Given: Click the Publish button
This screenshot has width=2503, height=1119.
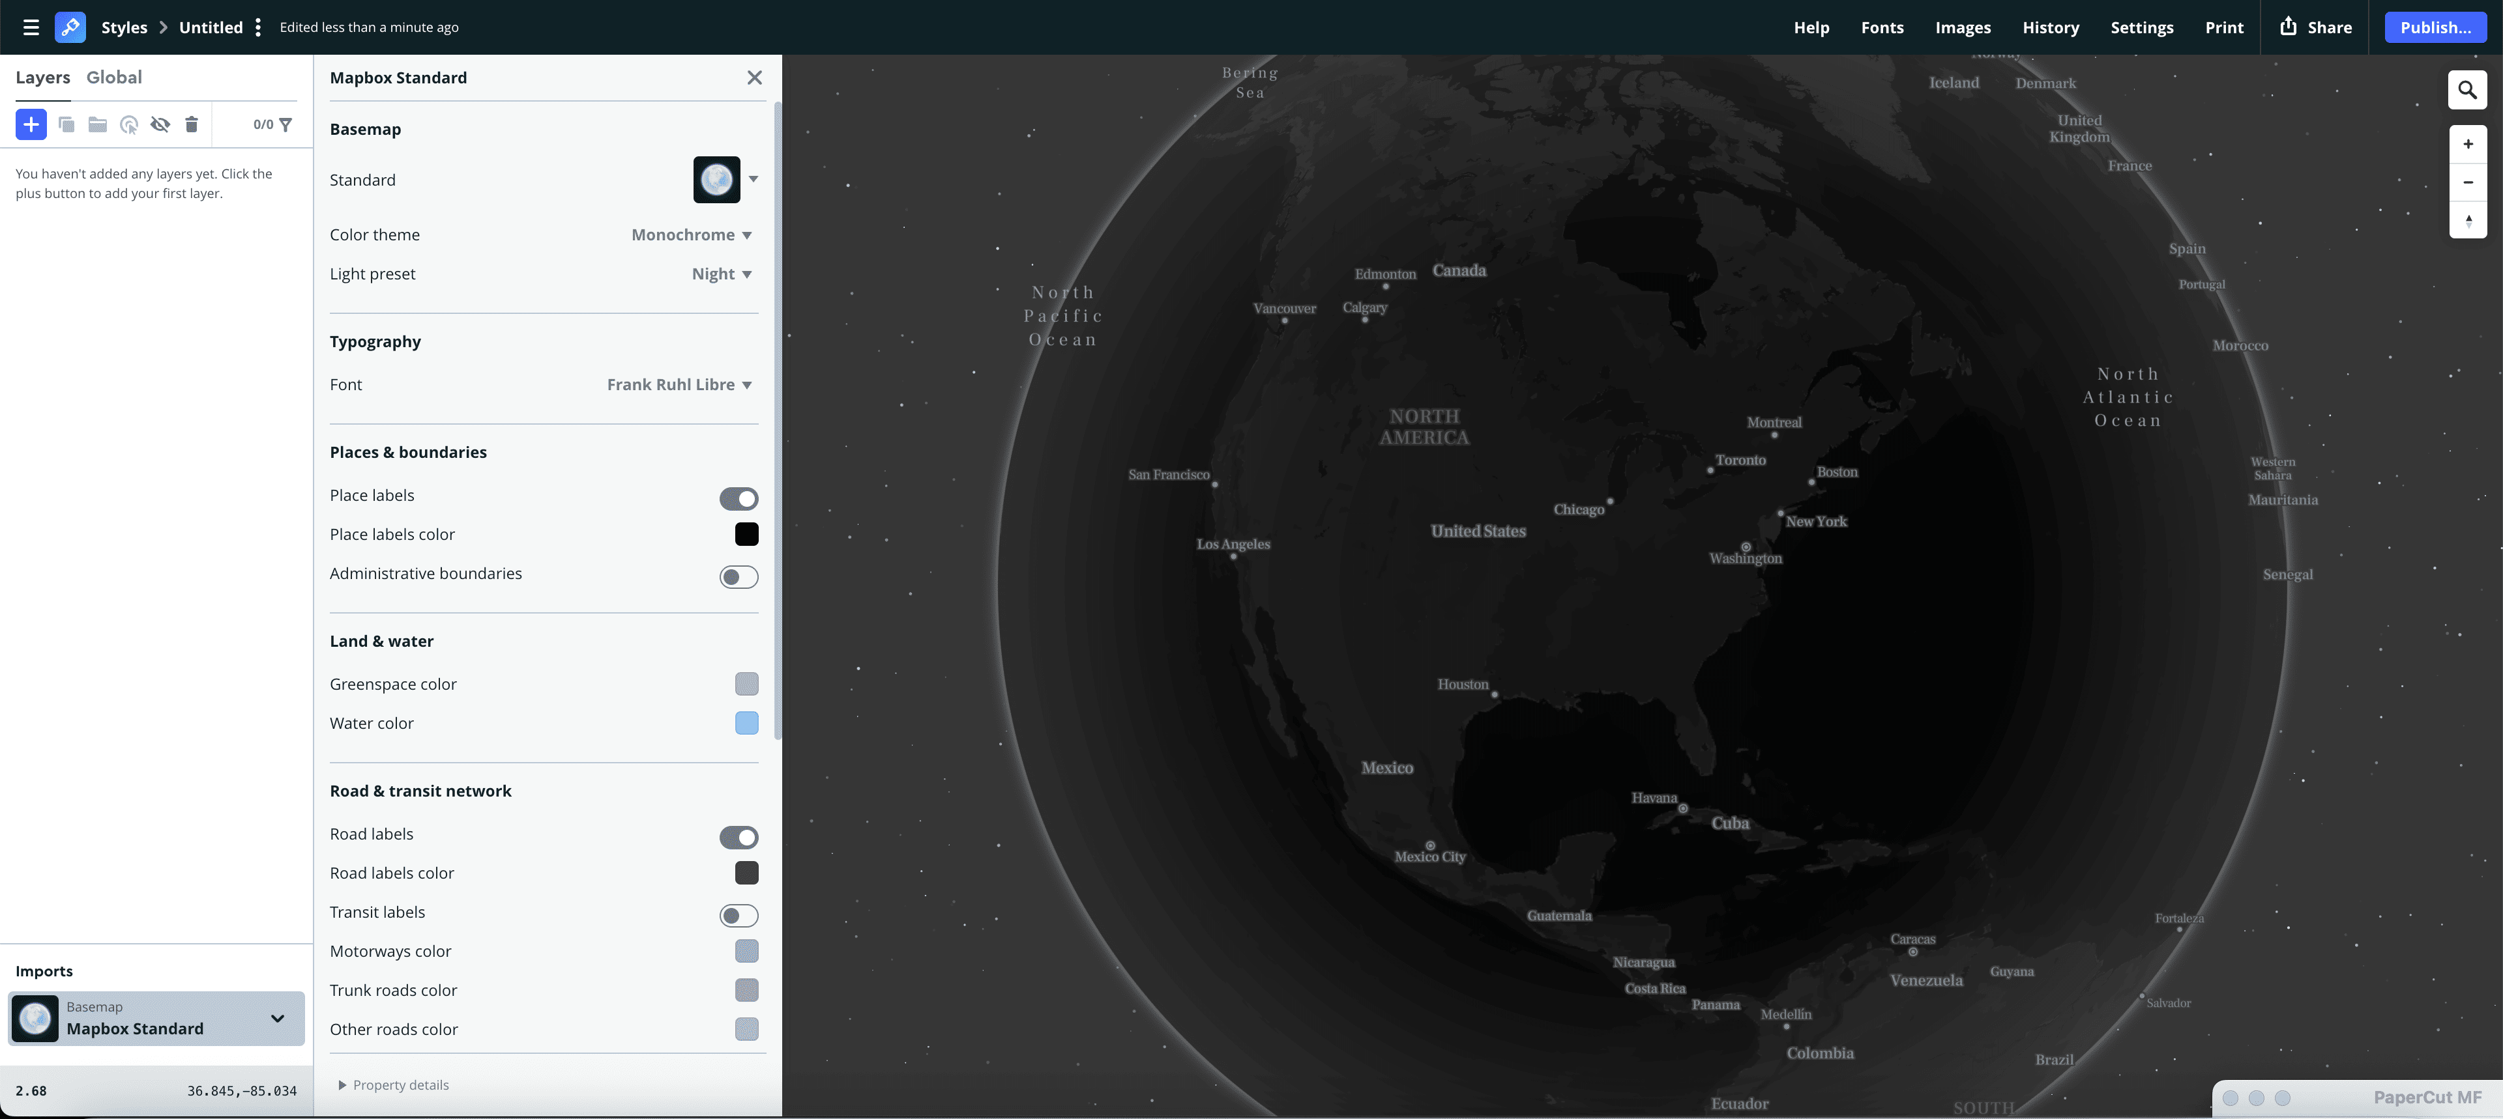Looking at the screenshot, I should 2436,27.
